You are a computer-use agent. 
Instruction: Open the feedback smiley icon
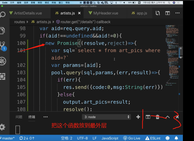coord(167,138)
